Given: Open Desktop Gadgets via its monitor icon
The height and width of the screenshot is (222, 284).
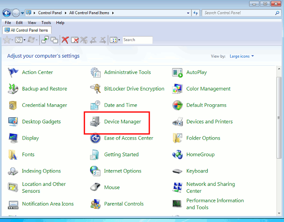Looking at the screenshot, I should 13,122.
